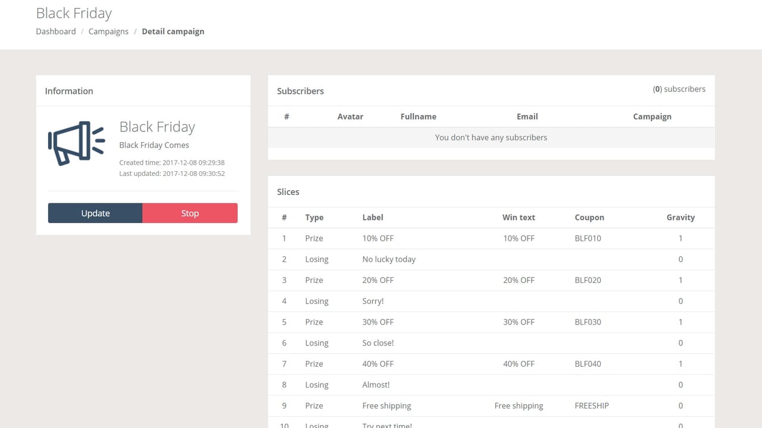Click the Campaign column header
762x428 pixels.
(x=652, y=117)
